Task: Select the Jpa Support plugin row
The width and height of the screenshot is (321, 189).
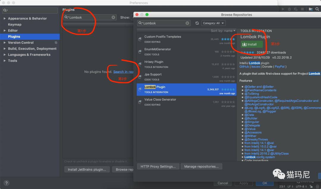Action: click(x=186, y=77)
